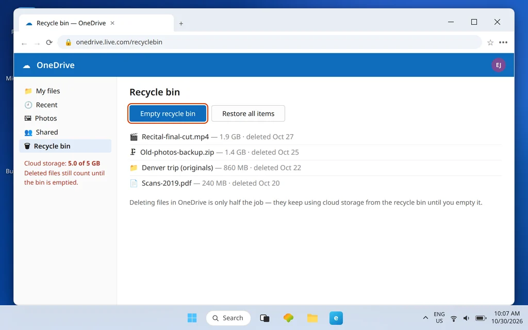The image size is (528, 330).
Task: Open the Windows Start button
Action: point(192,318)
